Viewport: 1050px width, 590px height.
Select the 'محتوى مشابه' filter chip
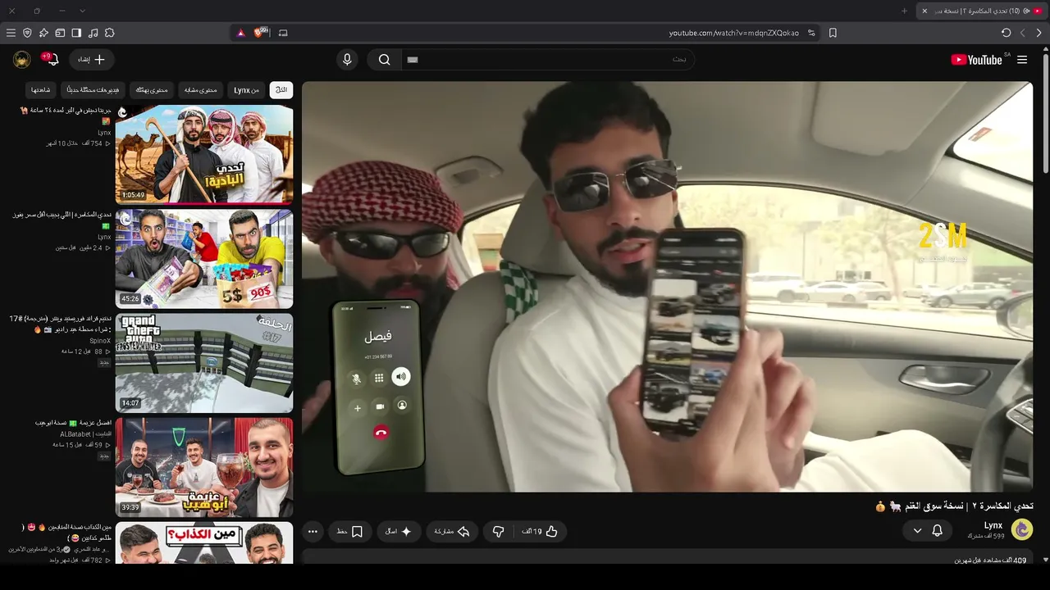click(x=200, y=90)
